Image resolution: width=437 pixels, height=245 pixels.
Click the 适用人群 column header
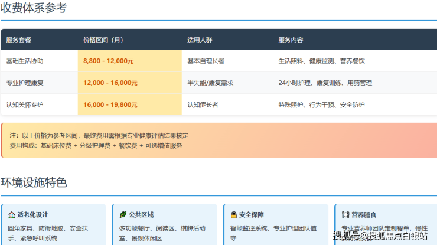[x=200, y=40]
